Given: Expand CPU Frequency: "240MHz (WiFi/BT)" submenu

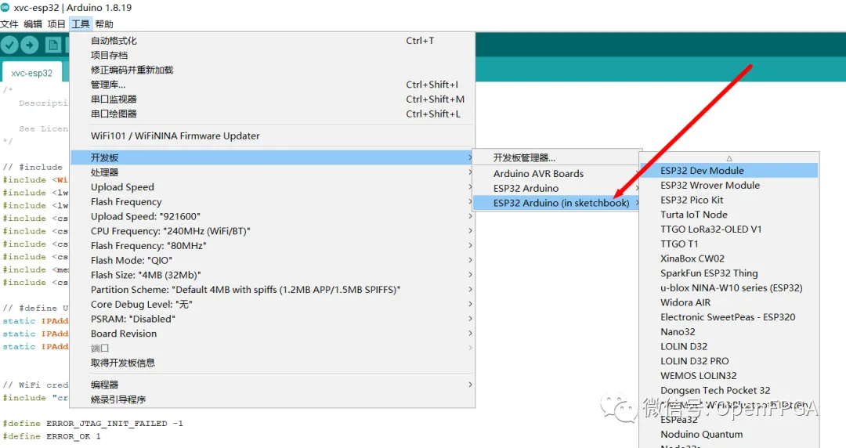Looking at the screenshot, I should tap(273, 230).
